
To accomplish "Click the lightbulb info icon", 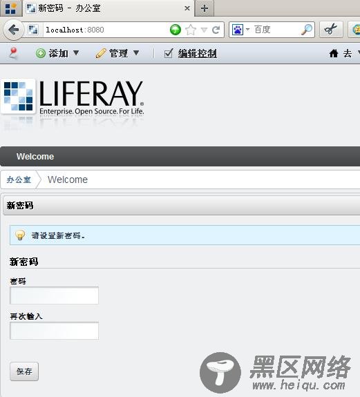I will (x=20, y=235).
